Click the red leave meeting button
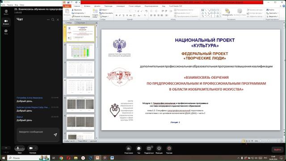This screenshot has width=286, height=161. [278, 150]
